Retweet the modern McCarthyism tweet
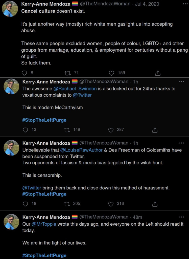Image resolution: width=189 pixels, height=259 pixels. (x=67, y=130)
